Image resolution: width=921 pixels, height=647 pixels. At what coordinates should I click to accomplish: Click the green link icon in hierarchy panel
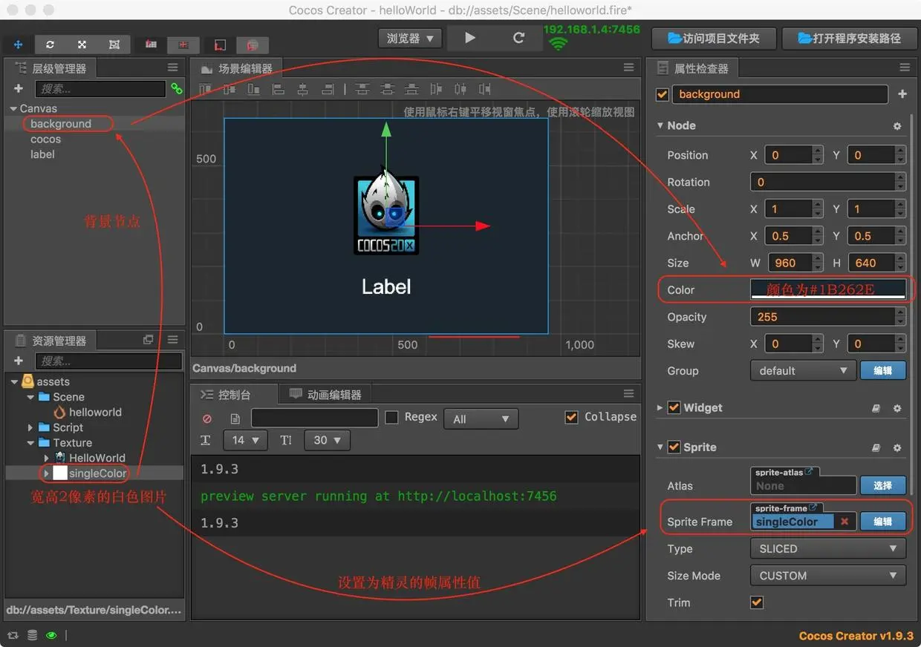click(177, 88)
